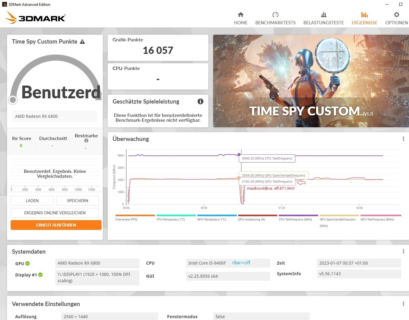Viewport: 409px width, 320px height.
Task: Click the info icon next to Geschätzte Spieleleistung
Action: click(200, 101)
